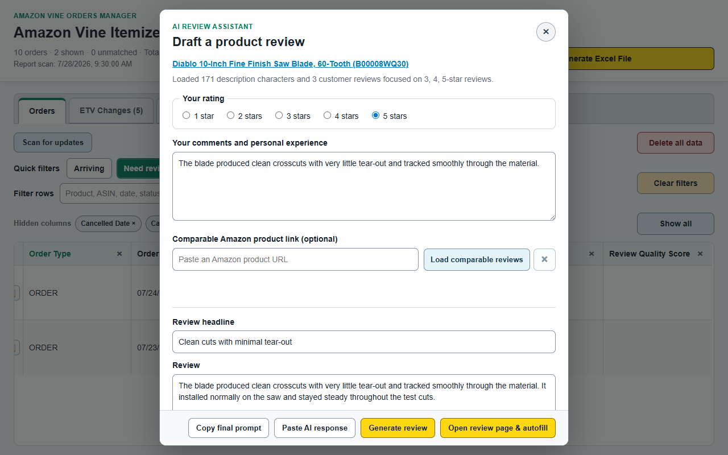This screenshot has height=455, width=728.
Task: Click the Generate Excel File button
Action: tap(640, 59)
